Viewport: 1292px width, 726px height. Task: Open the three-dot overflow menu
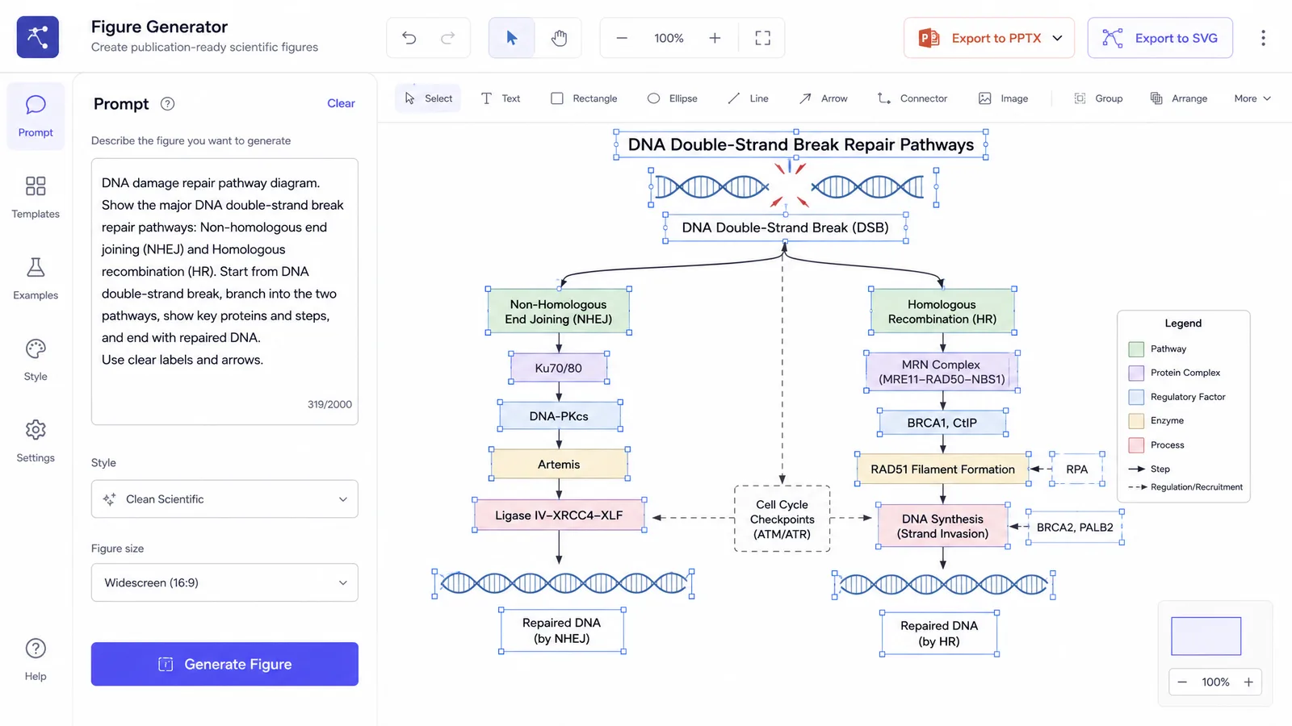(x=1263, y=38)
